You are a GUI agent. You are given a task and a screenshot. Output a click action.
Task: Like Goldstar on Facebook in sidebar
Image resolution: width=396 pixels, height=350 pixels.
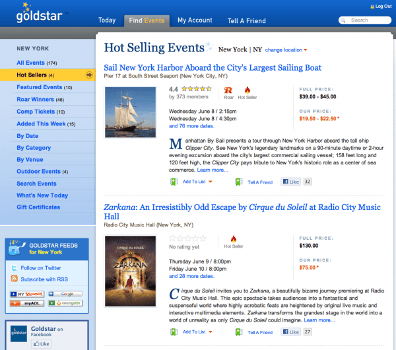(42, 343)
